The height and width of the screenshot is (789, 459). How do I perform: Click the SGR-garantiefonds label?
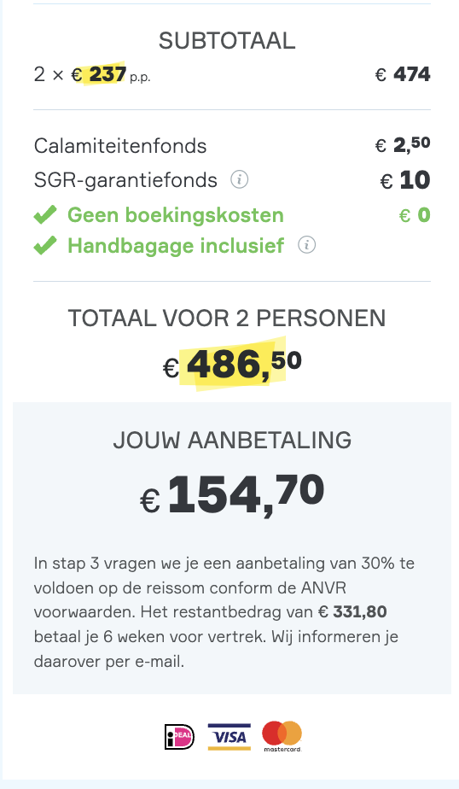[125, 179]
